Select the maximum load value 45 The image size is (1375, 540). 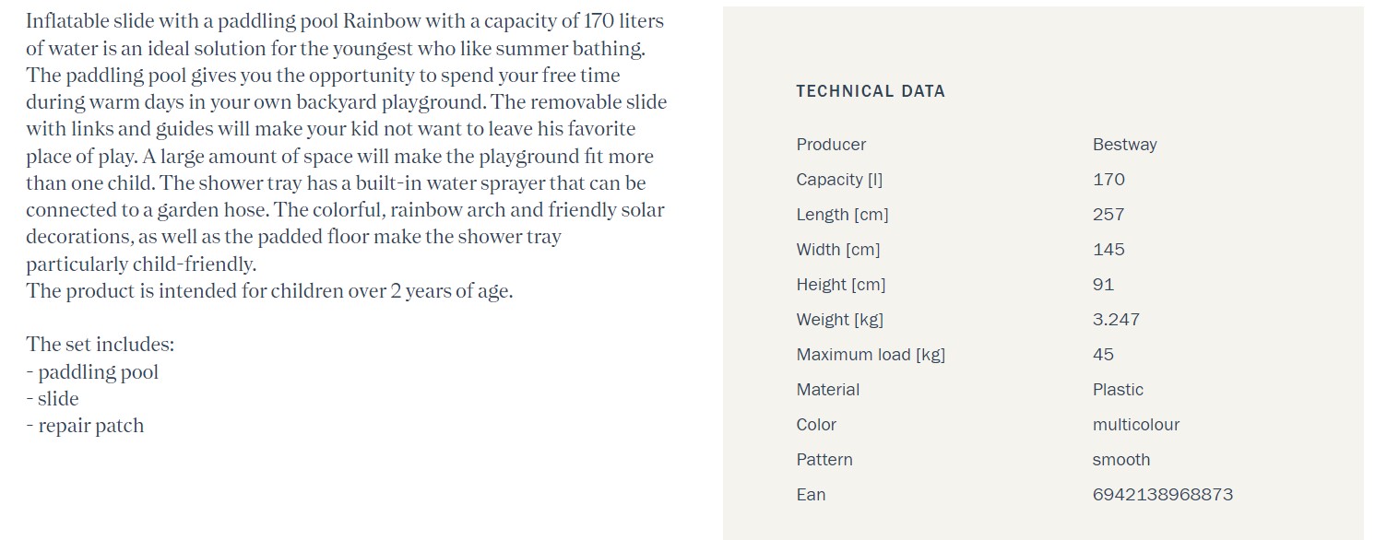[x=1103, y=355]
